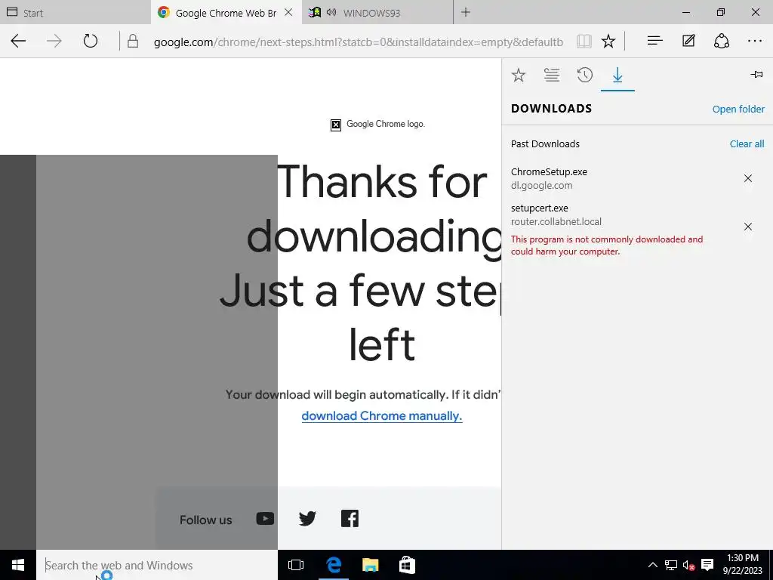Click download Chrome manually link

(x=381, y=416)
